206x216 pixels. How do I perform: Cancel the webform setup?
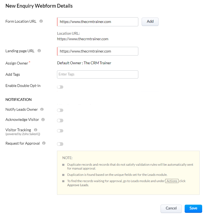tap(171, 208)
